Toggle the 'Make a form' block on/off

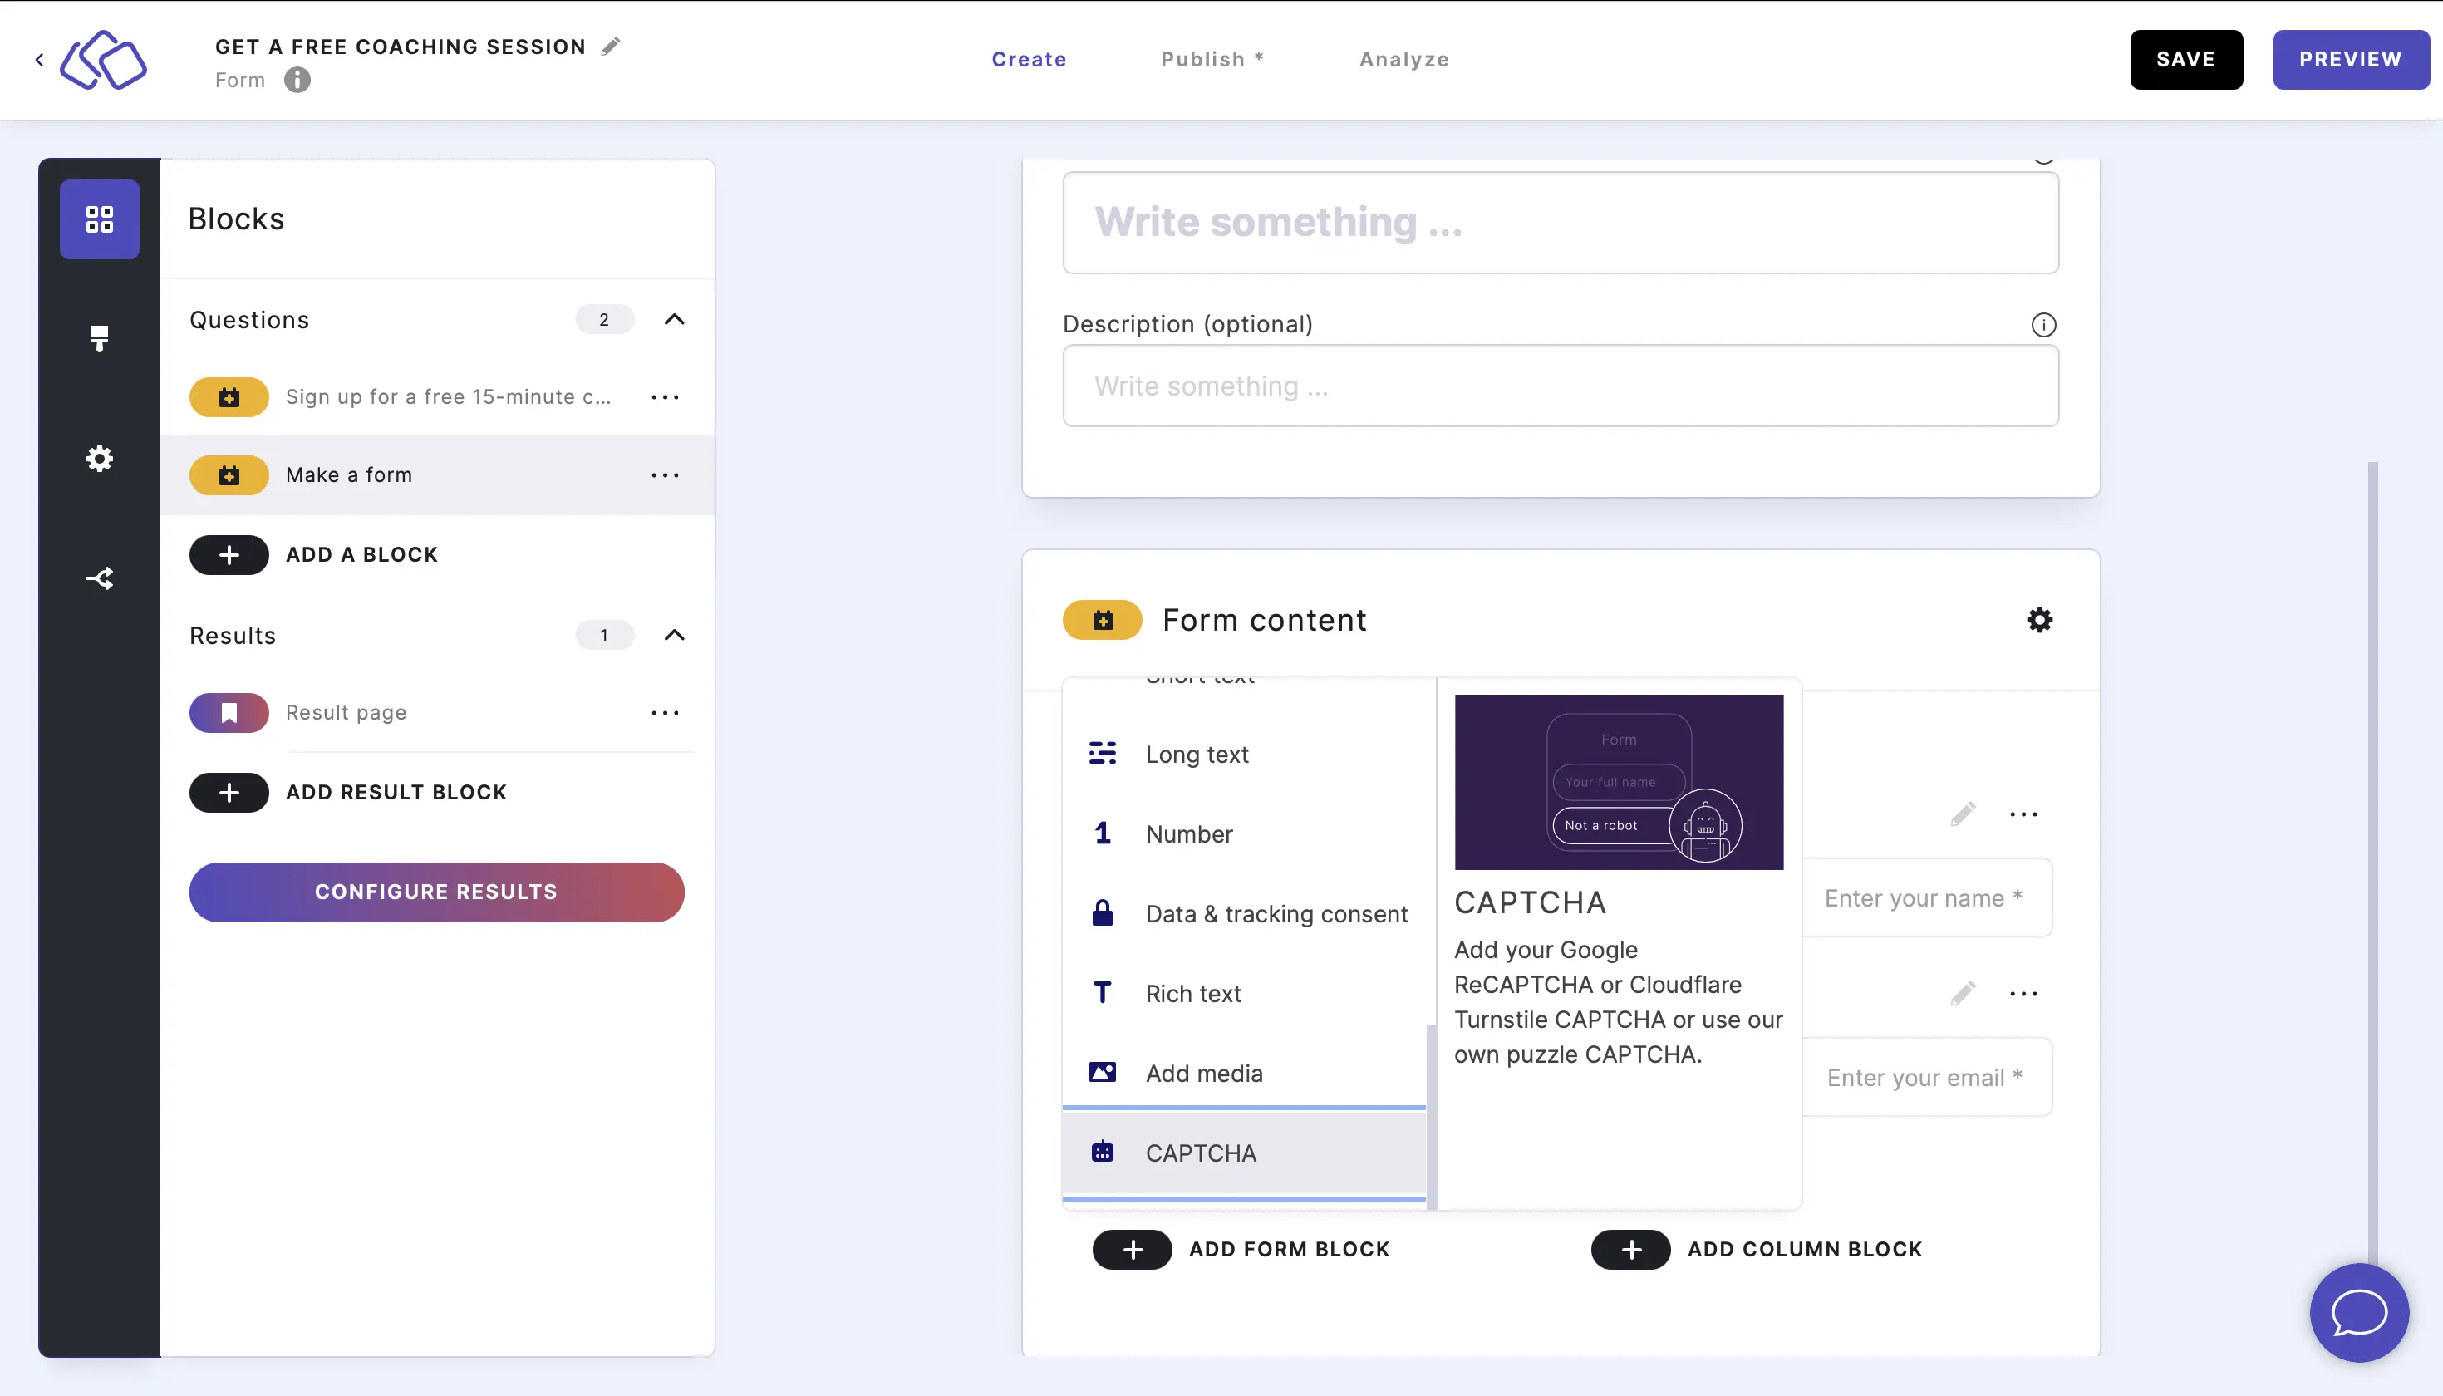click(229, 474)
